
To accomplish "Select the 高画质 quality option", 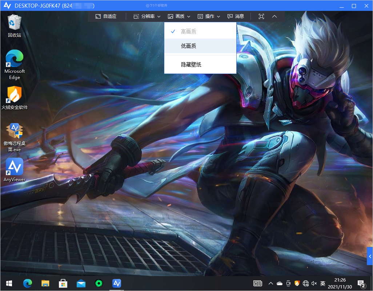I will [200, 31].
